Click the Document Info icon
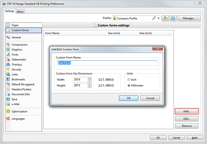 [8, 94]
